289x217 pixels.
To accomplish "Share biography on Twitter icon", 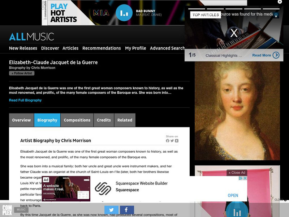I will [x=172, y=141].
